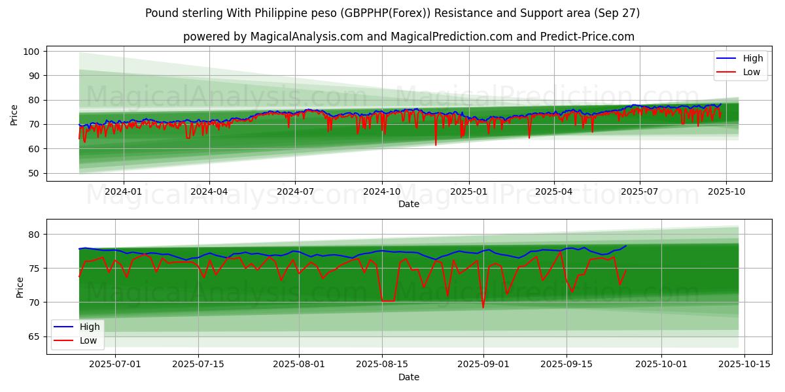Image resolution: width=785 pixels, height=392 pixels.
Task: Select "High" label in top chart legend
Action: point(753,58)
